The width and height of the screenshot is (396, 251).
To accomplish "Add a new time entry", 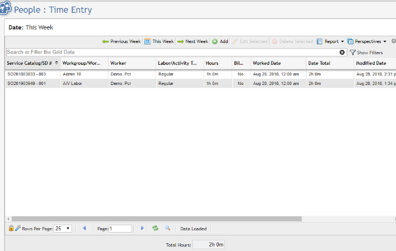I will click(x=220, y=41).
